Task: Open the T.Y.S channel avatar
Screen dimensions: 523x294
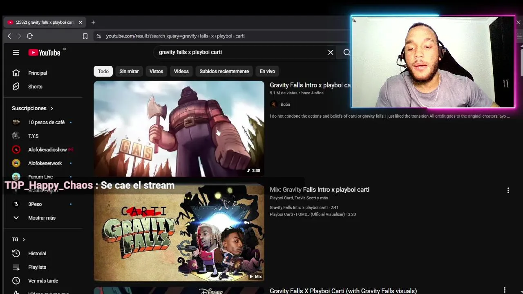Action: pyautogui.click(x=16, y=136)
